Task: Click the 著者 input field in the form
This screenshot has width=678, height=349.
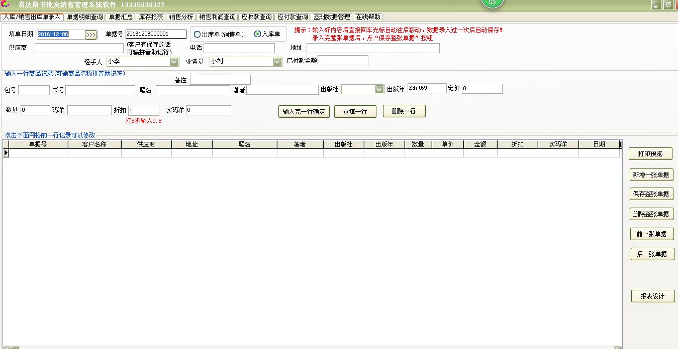Action: 282,90
